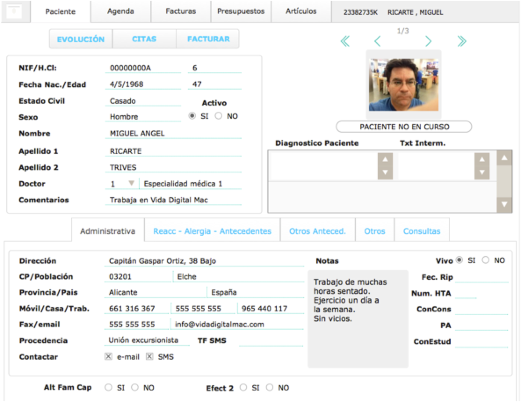Image resolution: width=521 pixels, height=402 pixels.
Task: Open the Estado Civil field dropdown
Action: tap(142, 101)
